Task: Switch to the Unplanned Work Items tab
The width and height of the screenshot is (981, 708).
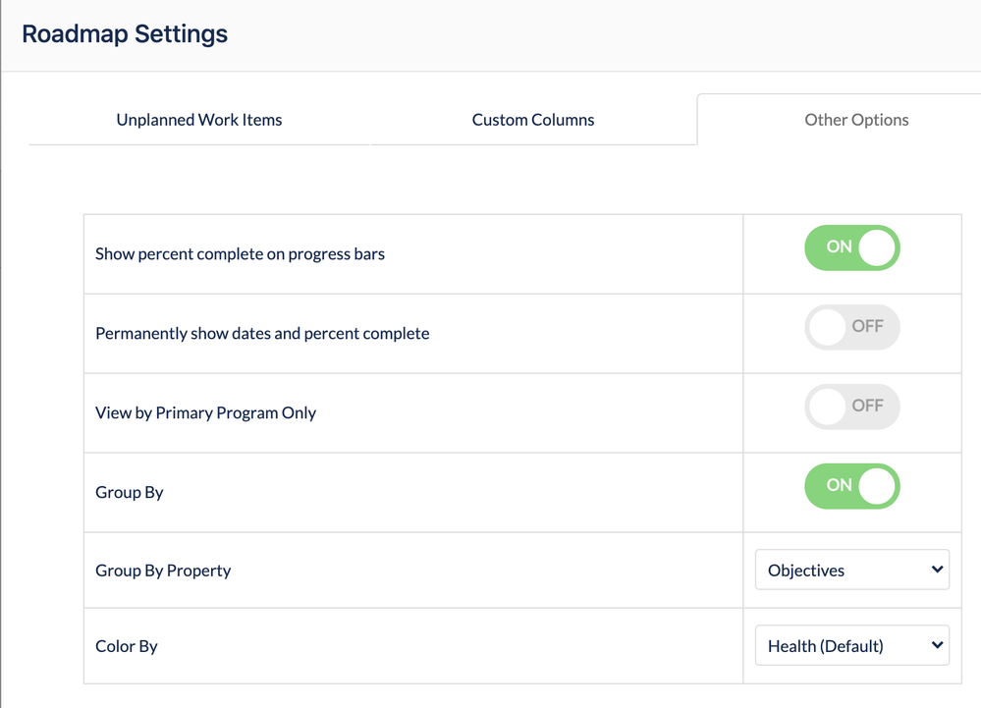Action: pyautogui.click(x=199, y=120)
